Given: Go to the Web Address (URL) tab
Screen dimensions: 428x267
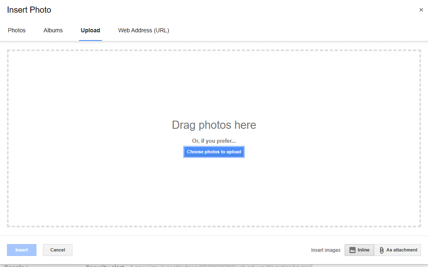Looking at the screenshot, I should (x=143, y=30).
